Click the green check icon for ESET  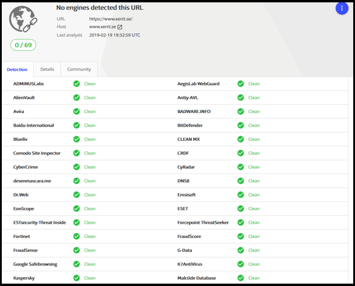click(241, 208)
